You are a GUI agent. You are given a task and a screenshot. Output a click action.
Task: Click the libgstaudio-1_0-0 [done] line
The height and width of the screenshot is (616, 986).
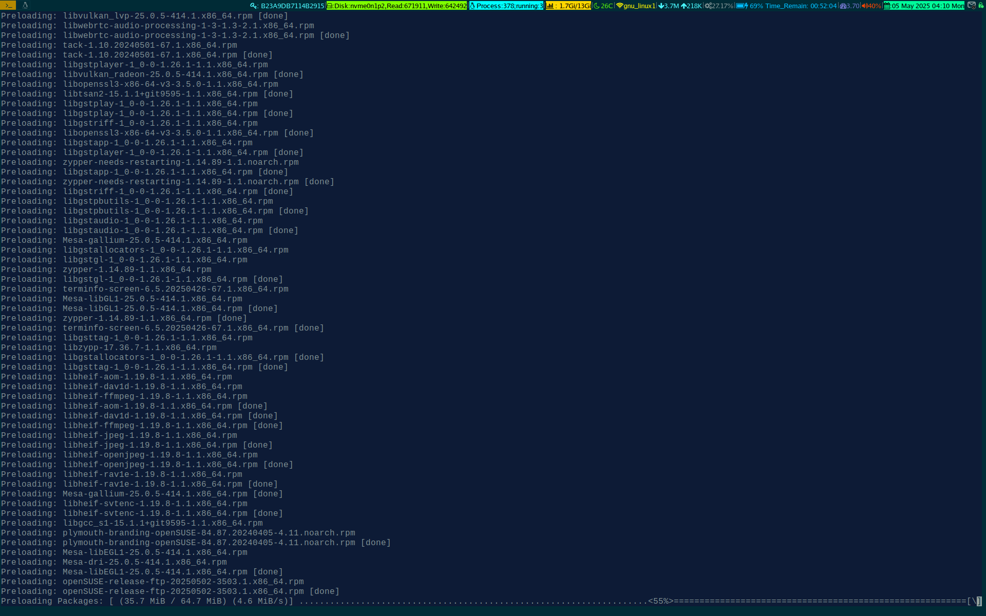click(149, 230)
